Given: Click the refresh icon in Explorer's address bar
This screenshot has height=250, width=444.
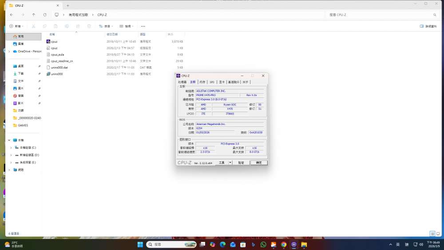Looking at the screenshot, I should 45,15.
